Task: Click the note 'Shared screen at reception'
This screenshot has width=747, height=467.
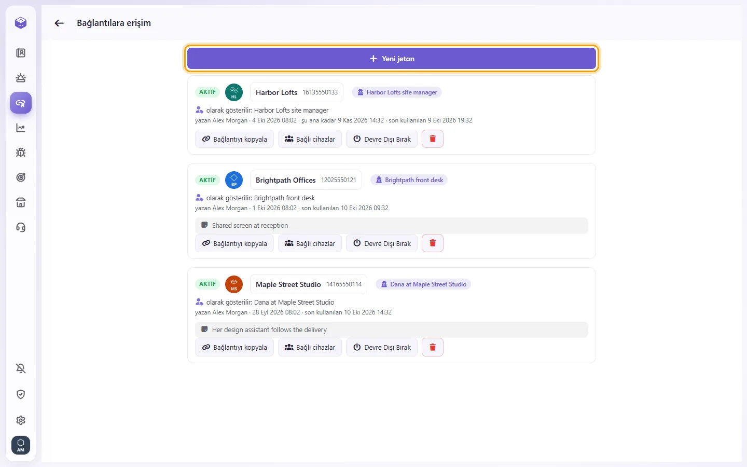Action: tap(392, 226)
